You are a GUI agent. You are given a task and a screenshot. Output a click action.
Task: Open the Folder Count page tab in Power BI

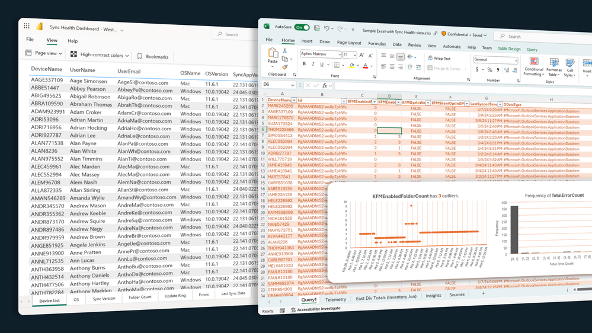click(x=140, y=297)
